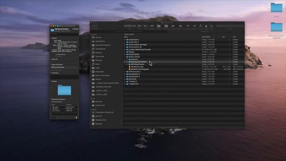Click the folder preview thumbnail
The height and width of the screenshot is (161, 286).
tap(64, 90)
